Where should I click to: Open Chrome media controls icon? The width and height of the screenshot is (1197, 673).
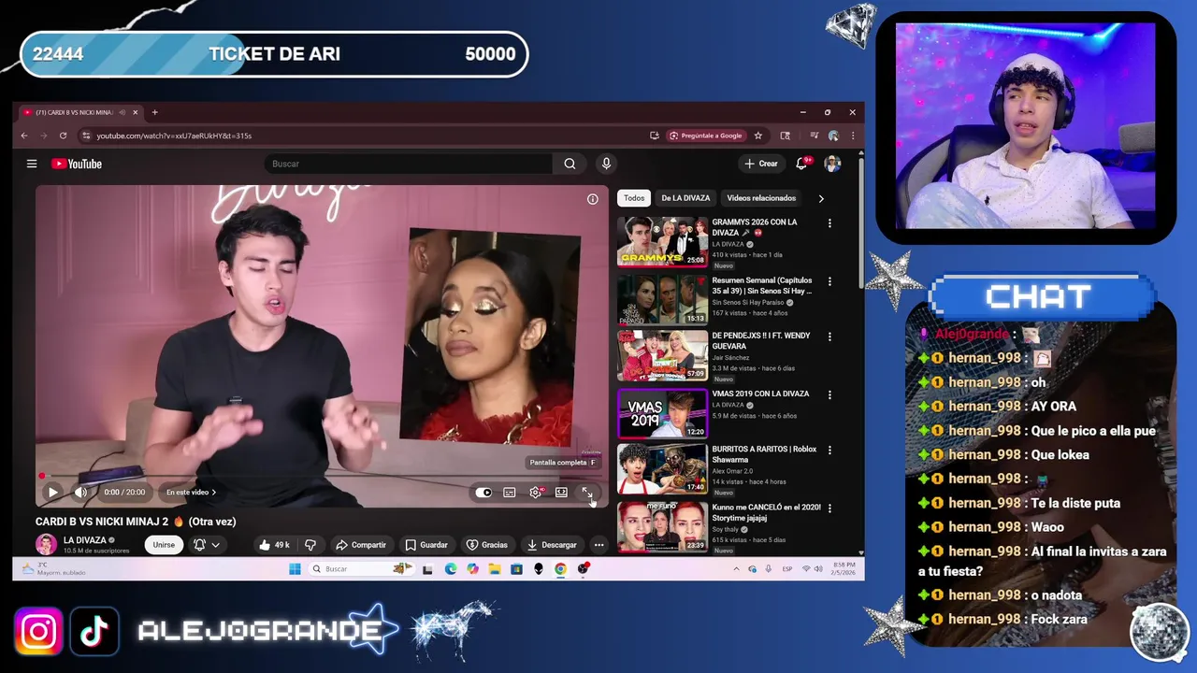point(814,136)
